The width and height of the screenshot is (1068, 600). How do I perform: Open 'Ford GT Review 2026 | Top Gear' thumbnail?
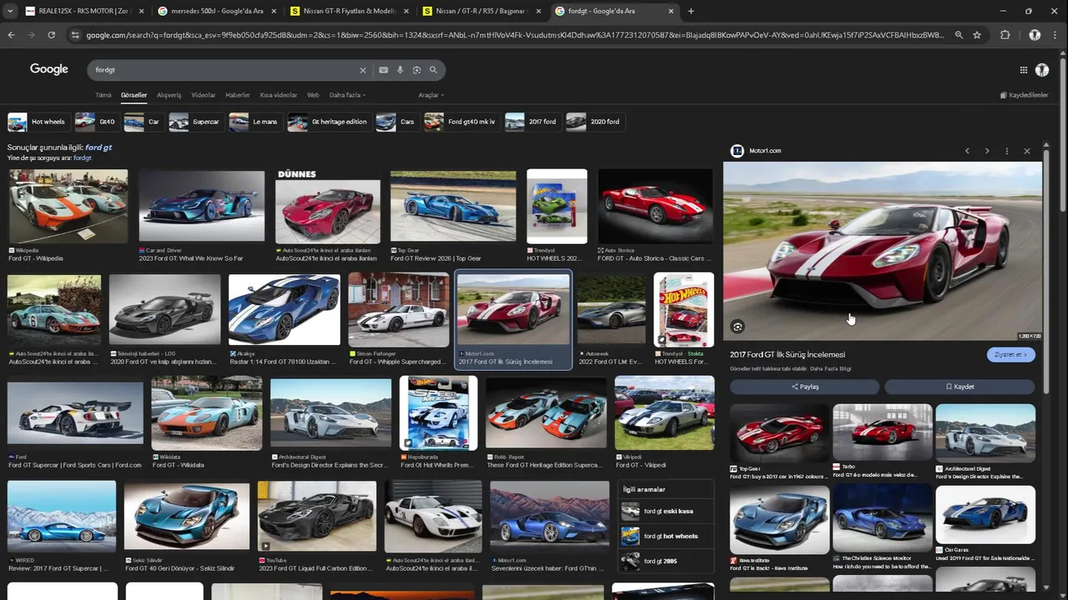pyautogui.click(x=453, y=207)
